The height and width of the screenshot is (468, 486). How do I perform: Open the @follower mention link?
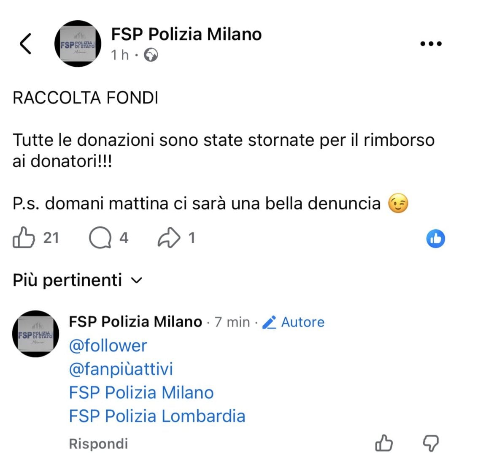tap(108, 346)
